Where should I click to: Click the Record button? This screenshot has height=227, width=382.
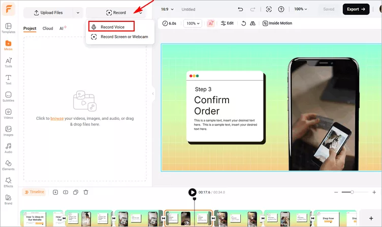click(116, 13)
